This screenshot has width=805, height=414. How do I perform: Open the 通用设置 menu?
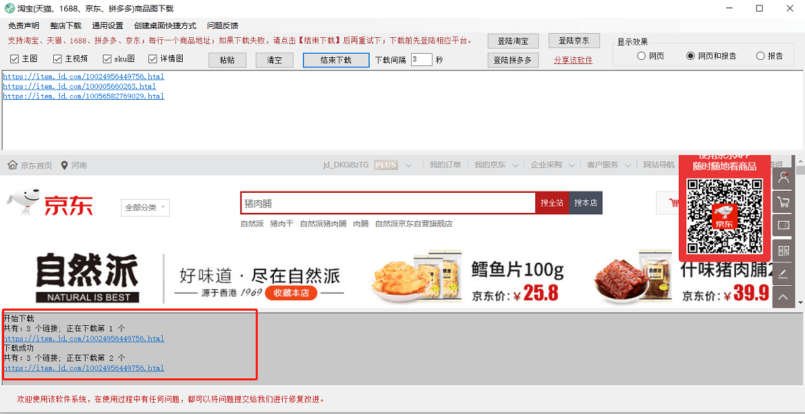pyautogui.click(x=108, y=25)
